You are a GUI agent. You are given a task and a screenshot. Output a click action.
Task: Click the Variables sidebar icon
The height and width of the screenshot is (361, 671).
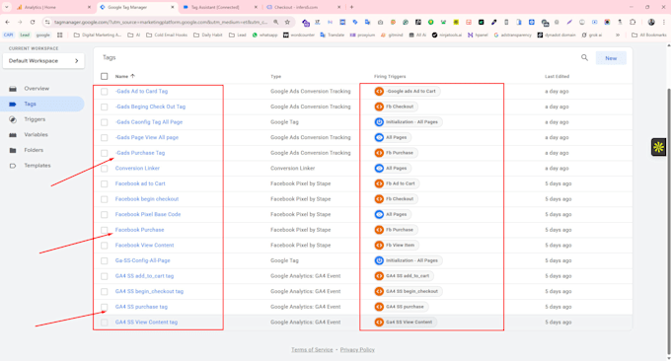(13, 135)
